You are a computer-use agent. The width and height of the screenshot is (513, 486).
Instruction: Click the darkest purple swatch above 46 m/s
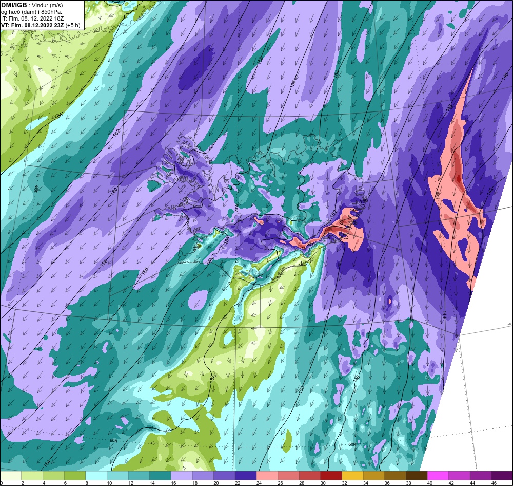click(x=502, y=475)
